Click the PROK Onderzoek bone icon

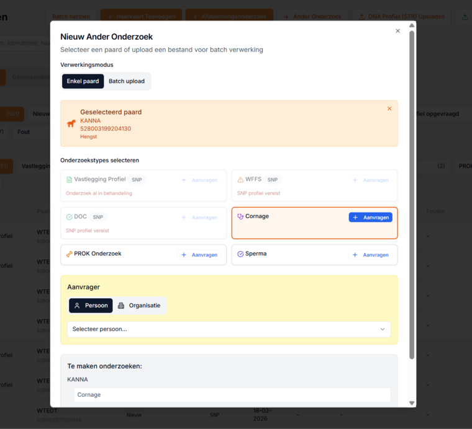(69, 254)
